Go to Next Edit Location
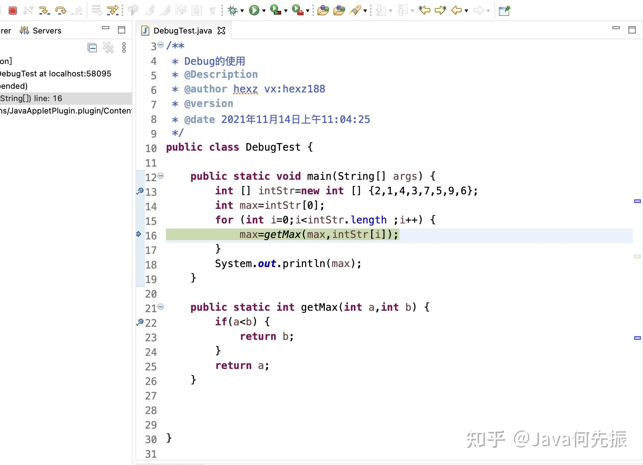This screenshot has width=643, height=465. pos(441,11)
